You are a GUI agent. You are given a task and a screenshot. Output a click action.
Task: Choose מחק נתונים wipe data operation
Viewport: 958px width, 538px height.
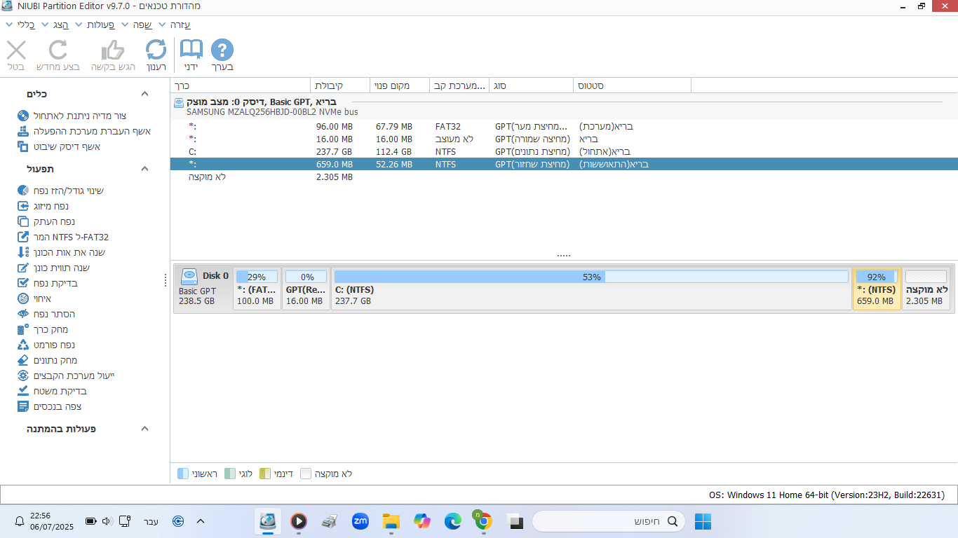(47, 360)
